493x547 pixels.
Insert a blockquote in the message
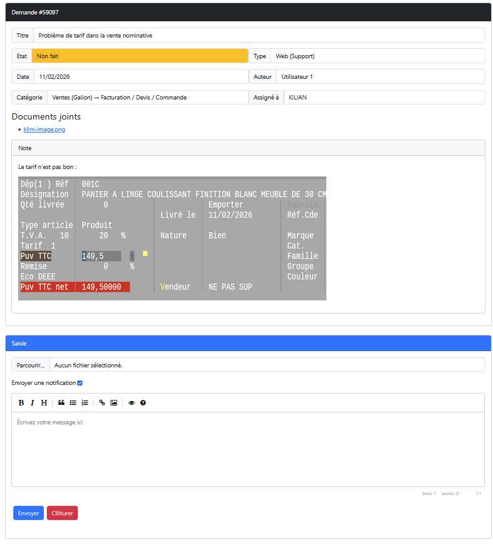pyautogui.click(x=61, y=402)
